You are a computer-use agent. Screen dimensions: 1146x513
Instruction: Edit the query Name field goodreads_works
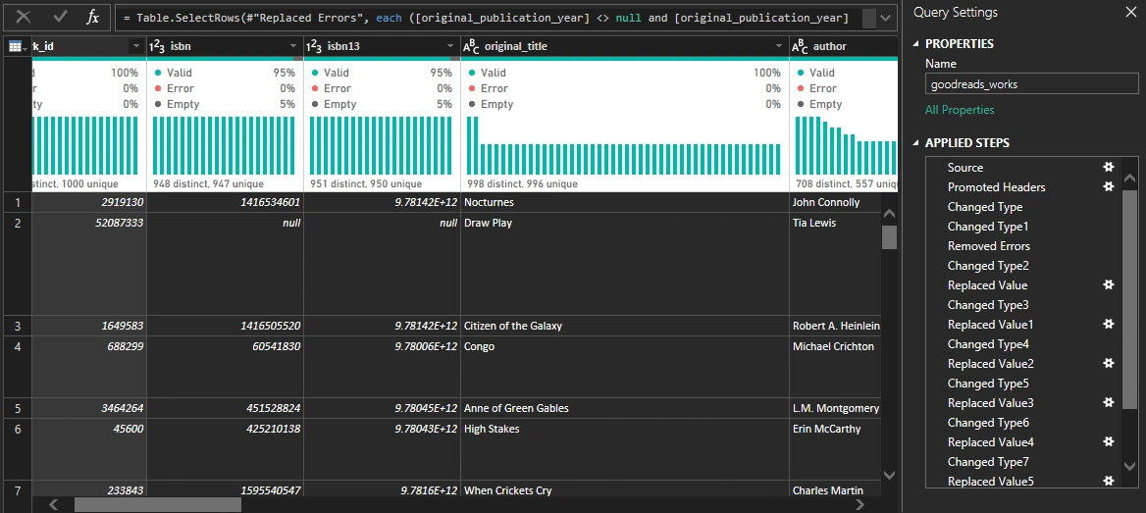point(1031,84)
